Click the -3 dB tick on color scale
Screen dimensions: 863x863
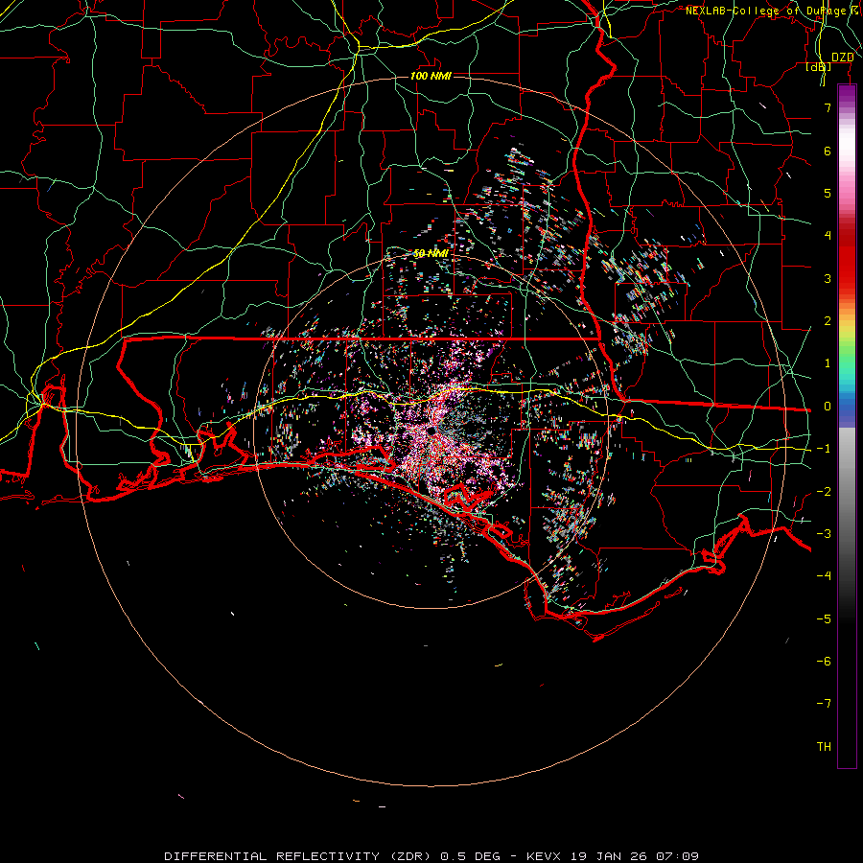[x=824, y=534]
